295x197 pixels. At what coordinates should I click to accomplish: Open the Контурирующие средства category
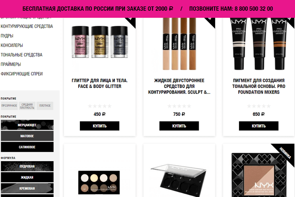pos(27,26)
